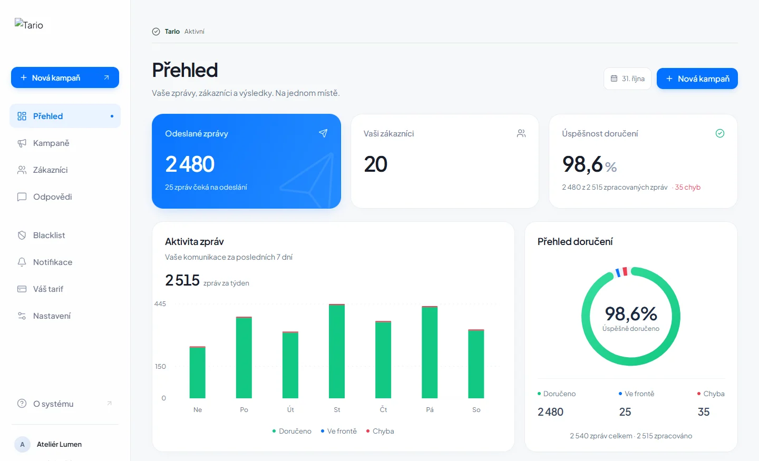Click the "Ve frontě" legend label below the bar chart
Viewport: 759px width, 461px height.
(342, 431)
